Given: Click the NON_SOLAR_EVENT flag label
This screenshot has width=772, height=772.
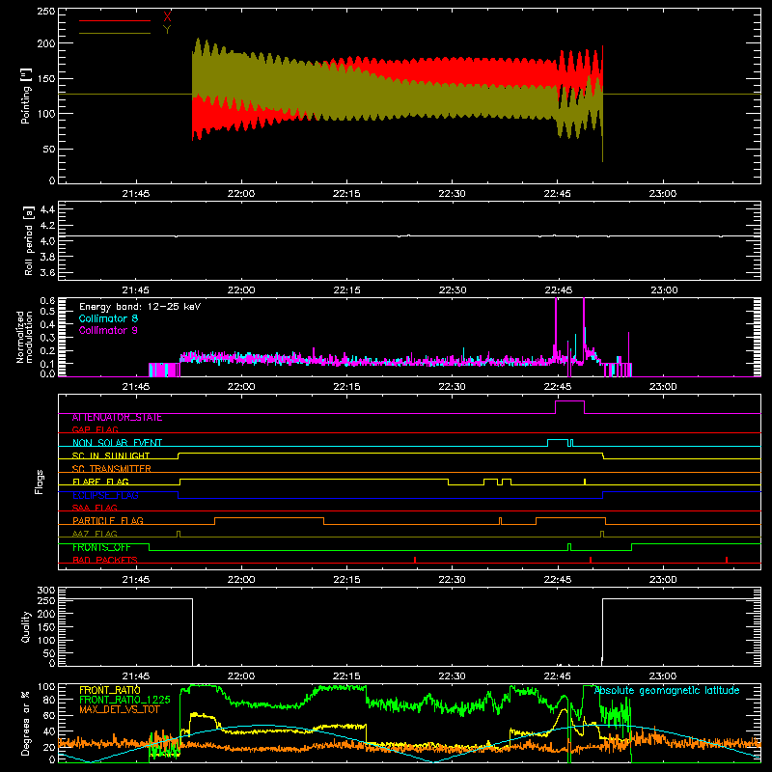Looking at the screenshot, I should (x=117, y=443).
